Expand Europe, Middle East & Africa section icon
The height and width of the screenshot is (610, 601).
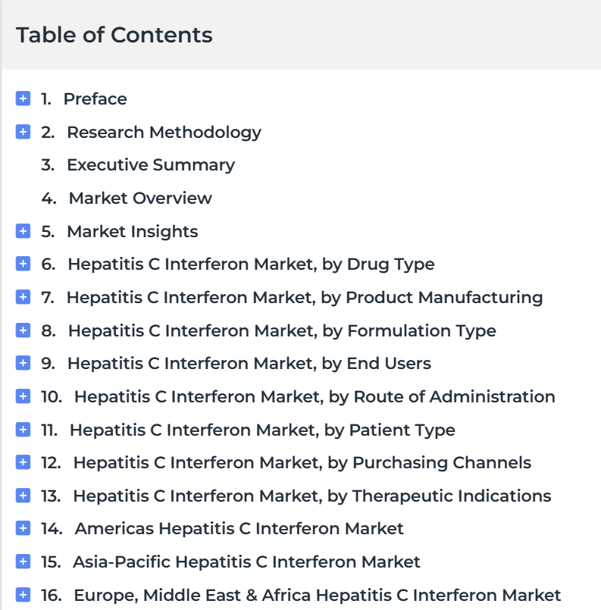point(23,595)
